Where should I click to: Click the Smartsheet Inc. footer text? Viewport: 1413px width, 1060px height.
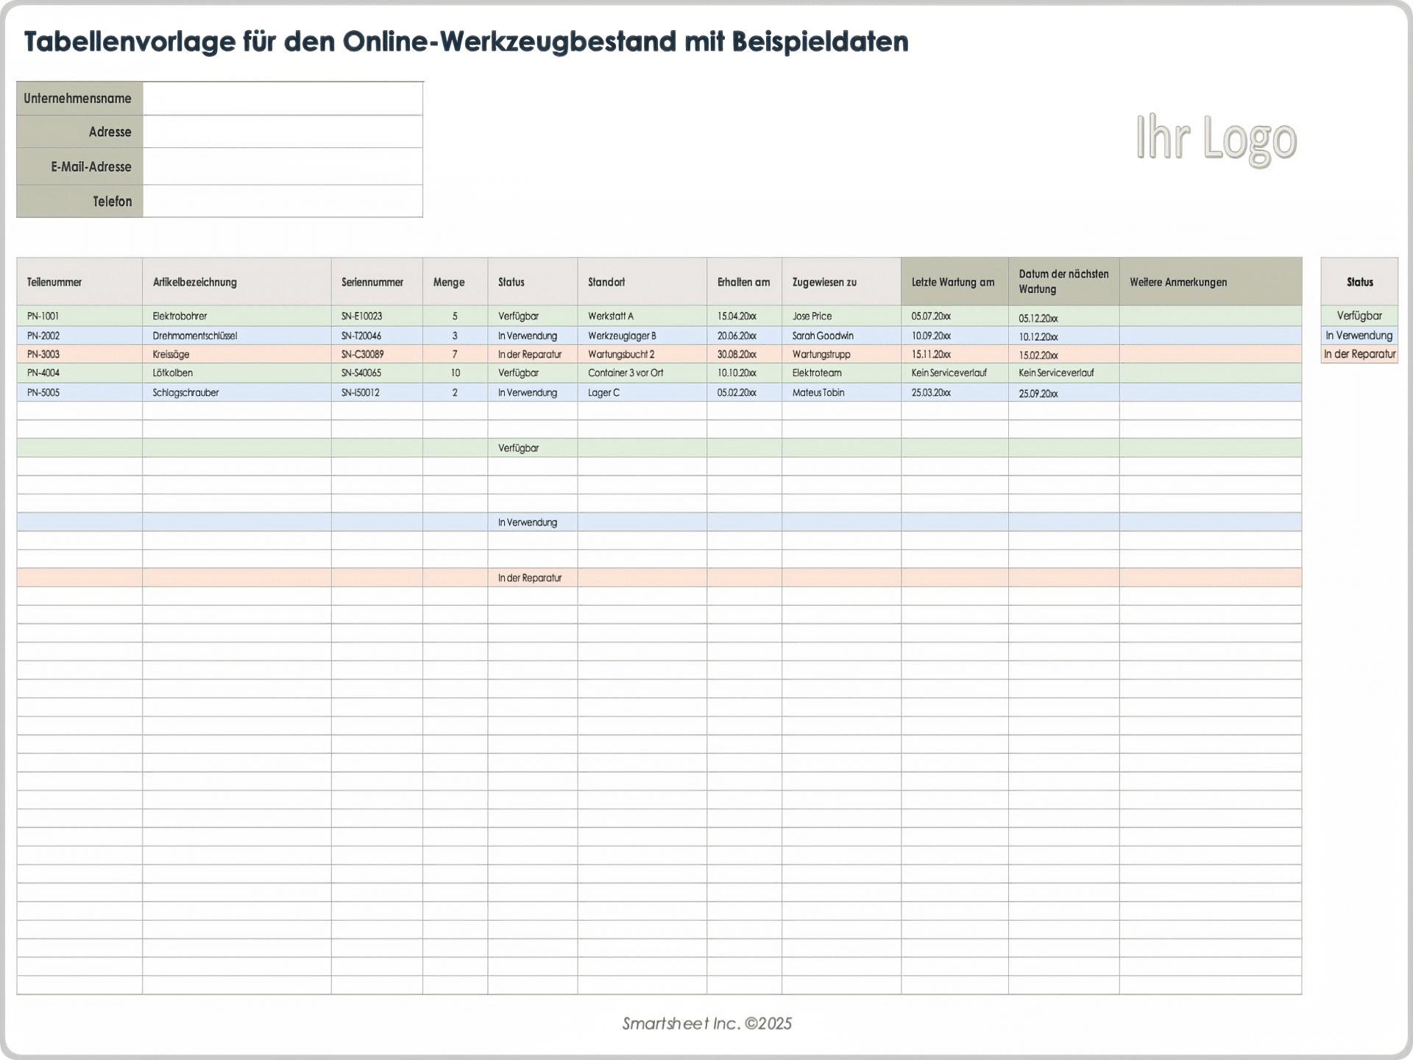[706, 1023]
